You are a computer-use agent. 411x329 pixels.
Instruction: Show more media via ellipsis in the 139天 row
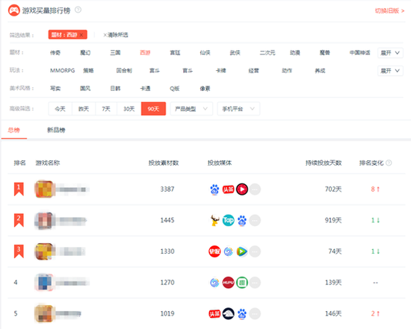[x=255, y=283]
